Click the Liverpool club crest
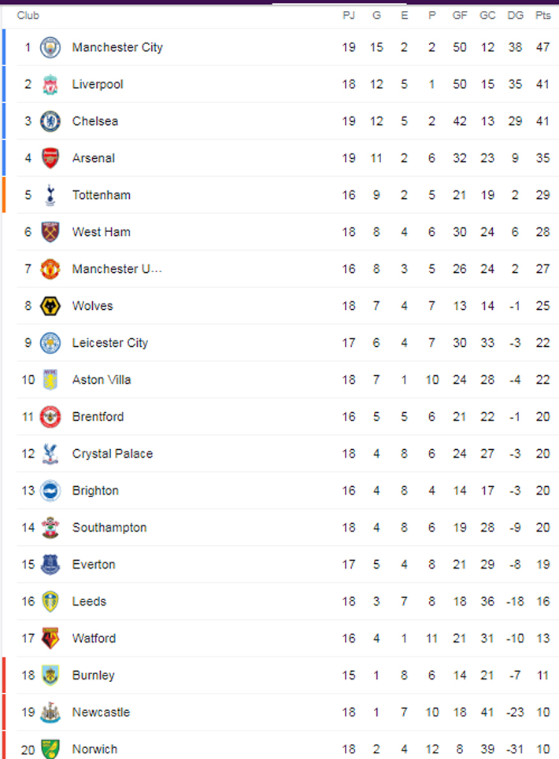The width and height of the screenshot is (559, 759). [x=50, y=84]
